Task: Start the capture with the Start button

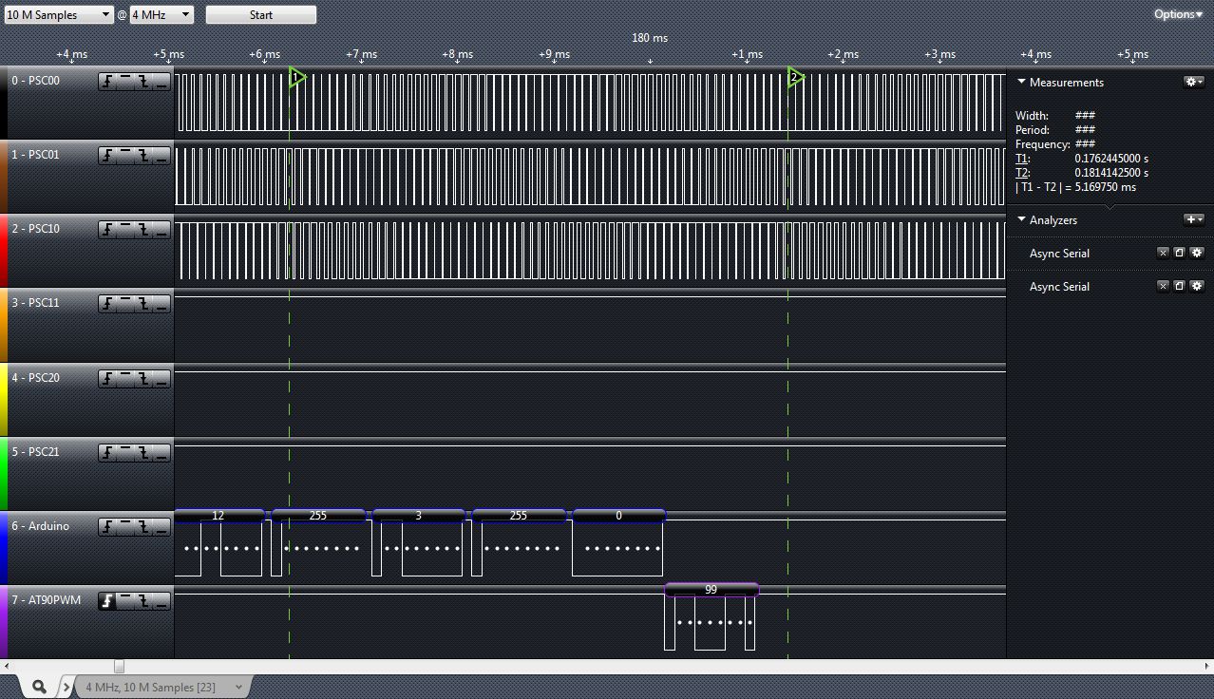Action: [261, 15]
